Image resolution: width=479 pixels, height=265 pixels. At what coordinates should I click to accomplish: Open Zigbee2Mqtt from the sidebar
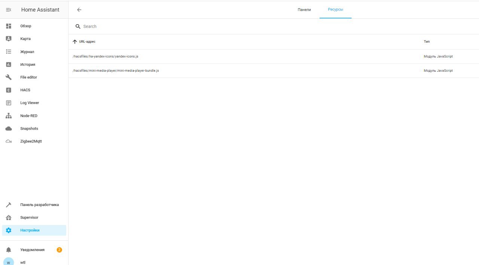(x=34, y=141)
